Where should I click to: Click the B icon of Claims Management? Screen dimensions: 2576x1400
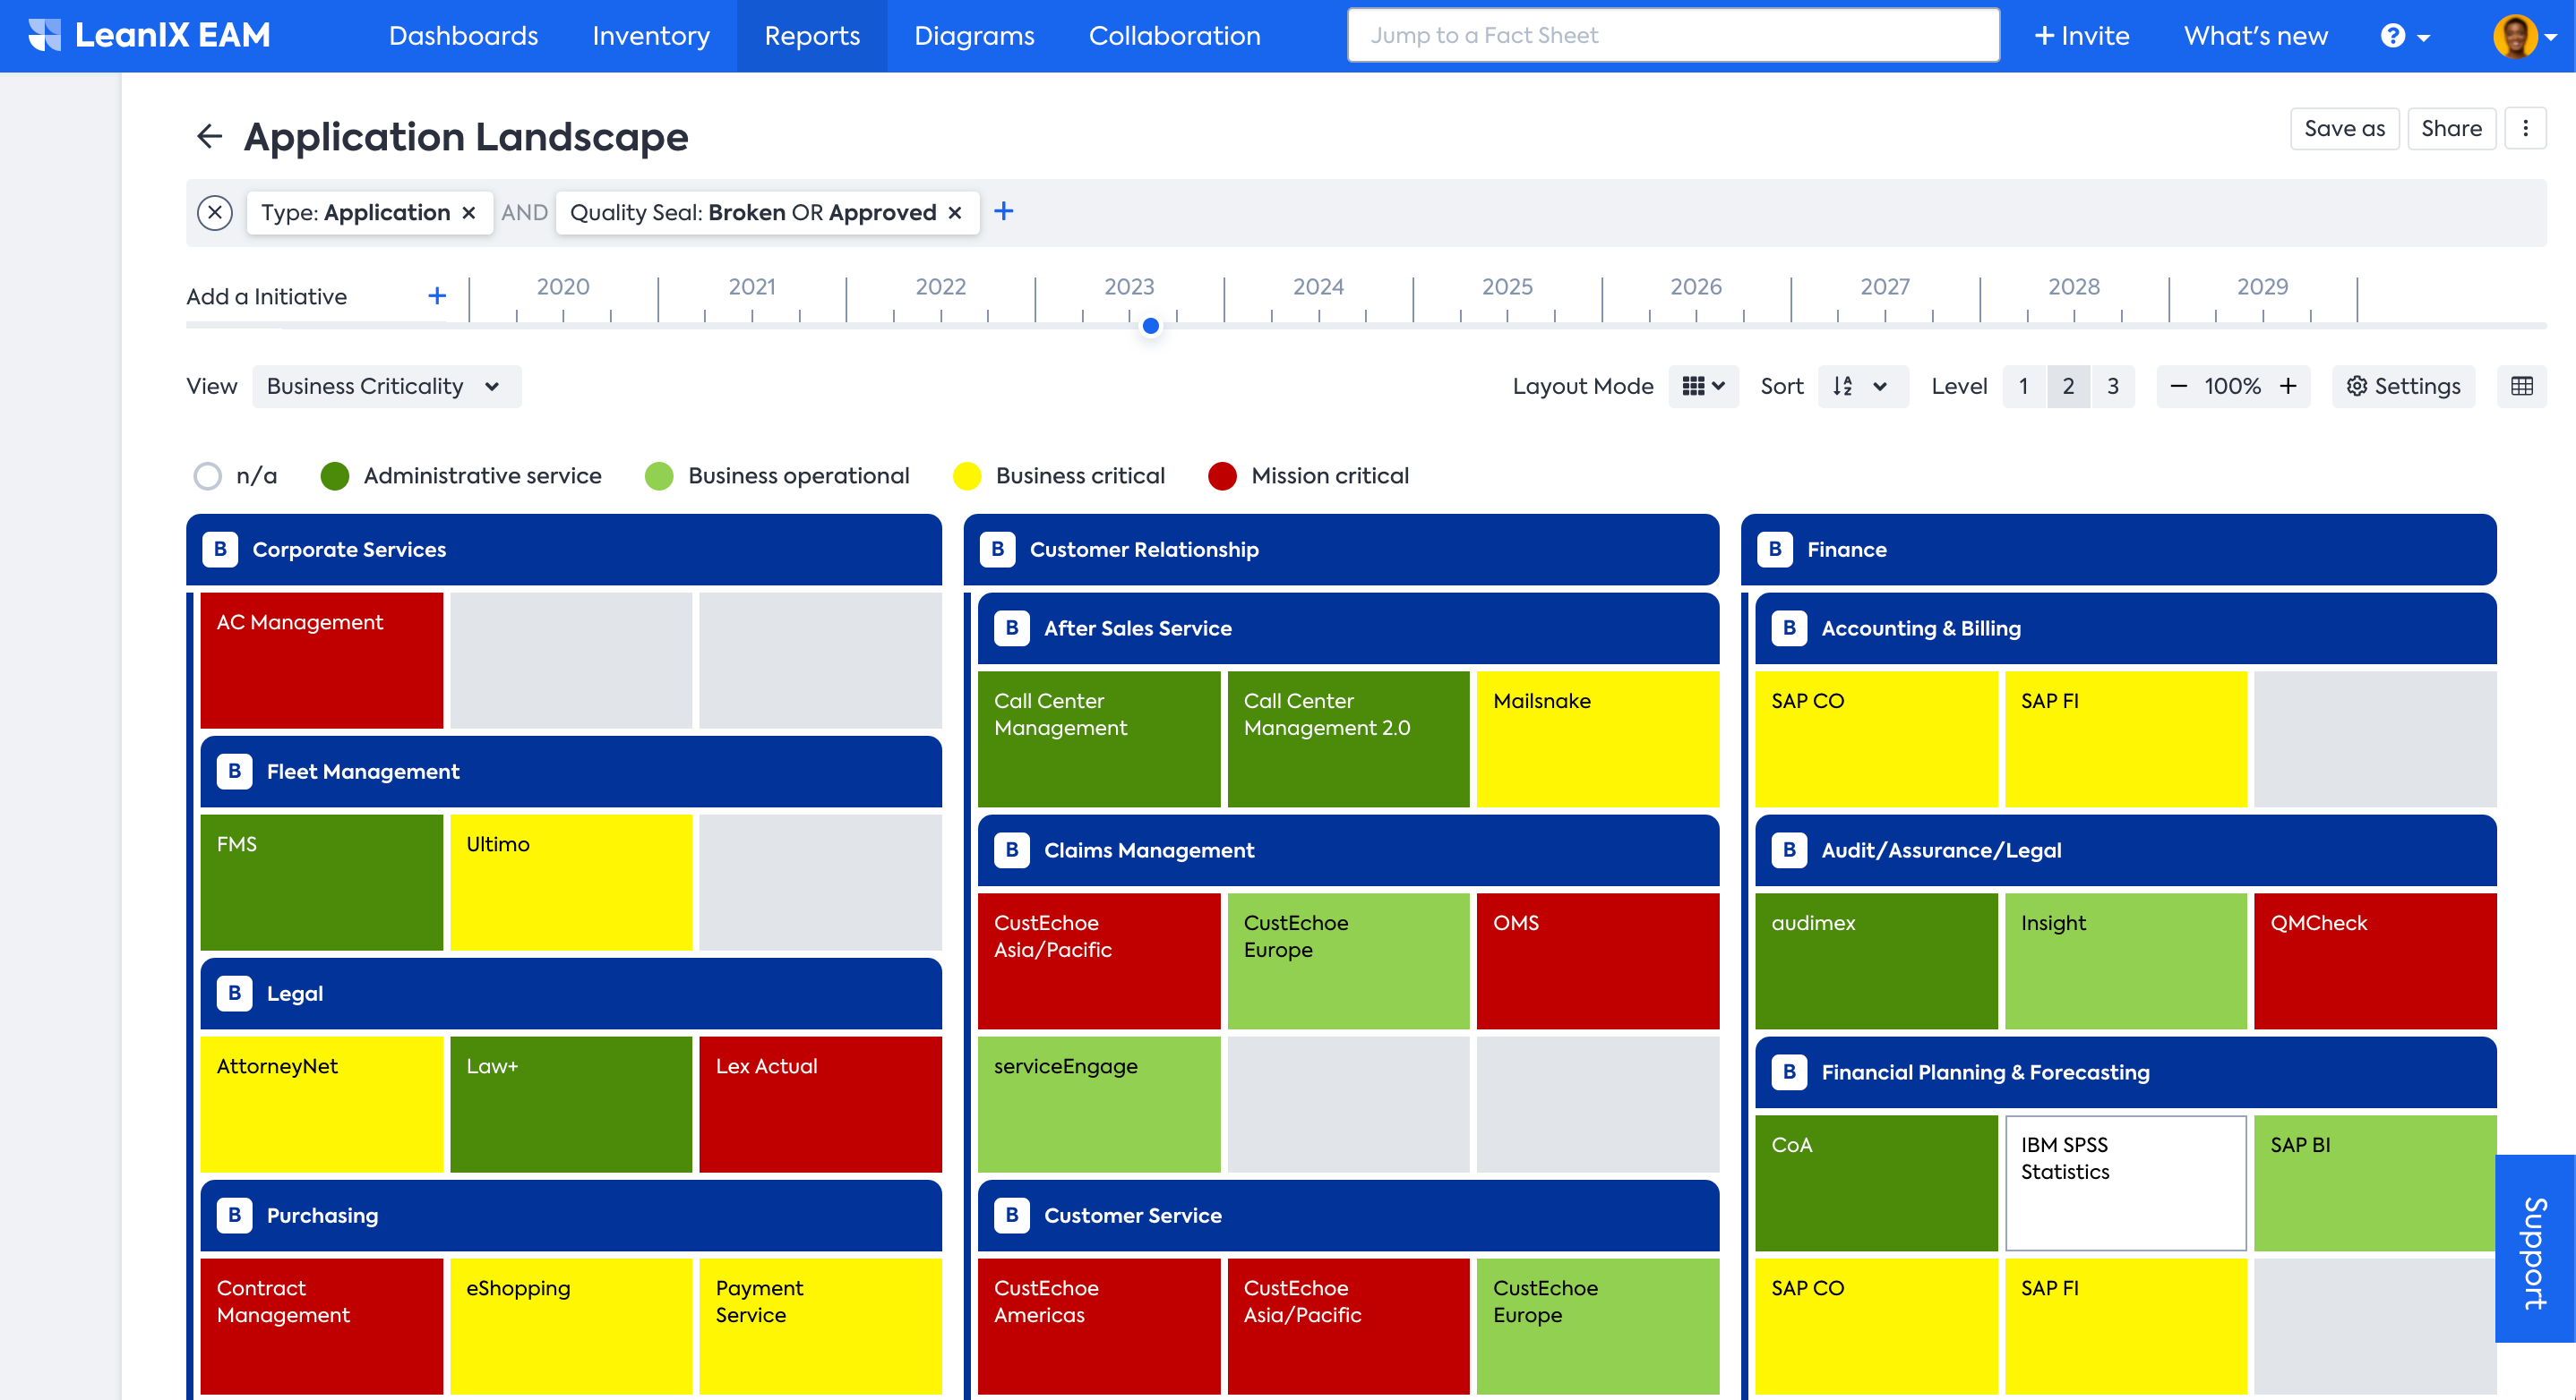click(x=1012, y=850)
